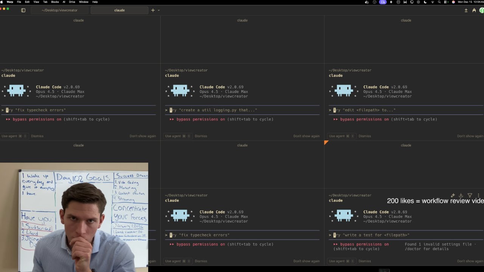Viewport: 484px width, 272px height.
Task: Focus the prompt showing "write a test for <filepath>"
Action: pos(406,235)
